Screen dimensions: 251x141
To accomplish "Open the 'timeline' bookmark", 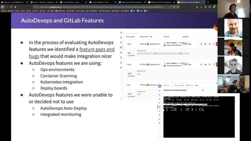I will coord(125,11).
